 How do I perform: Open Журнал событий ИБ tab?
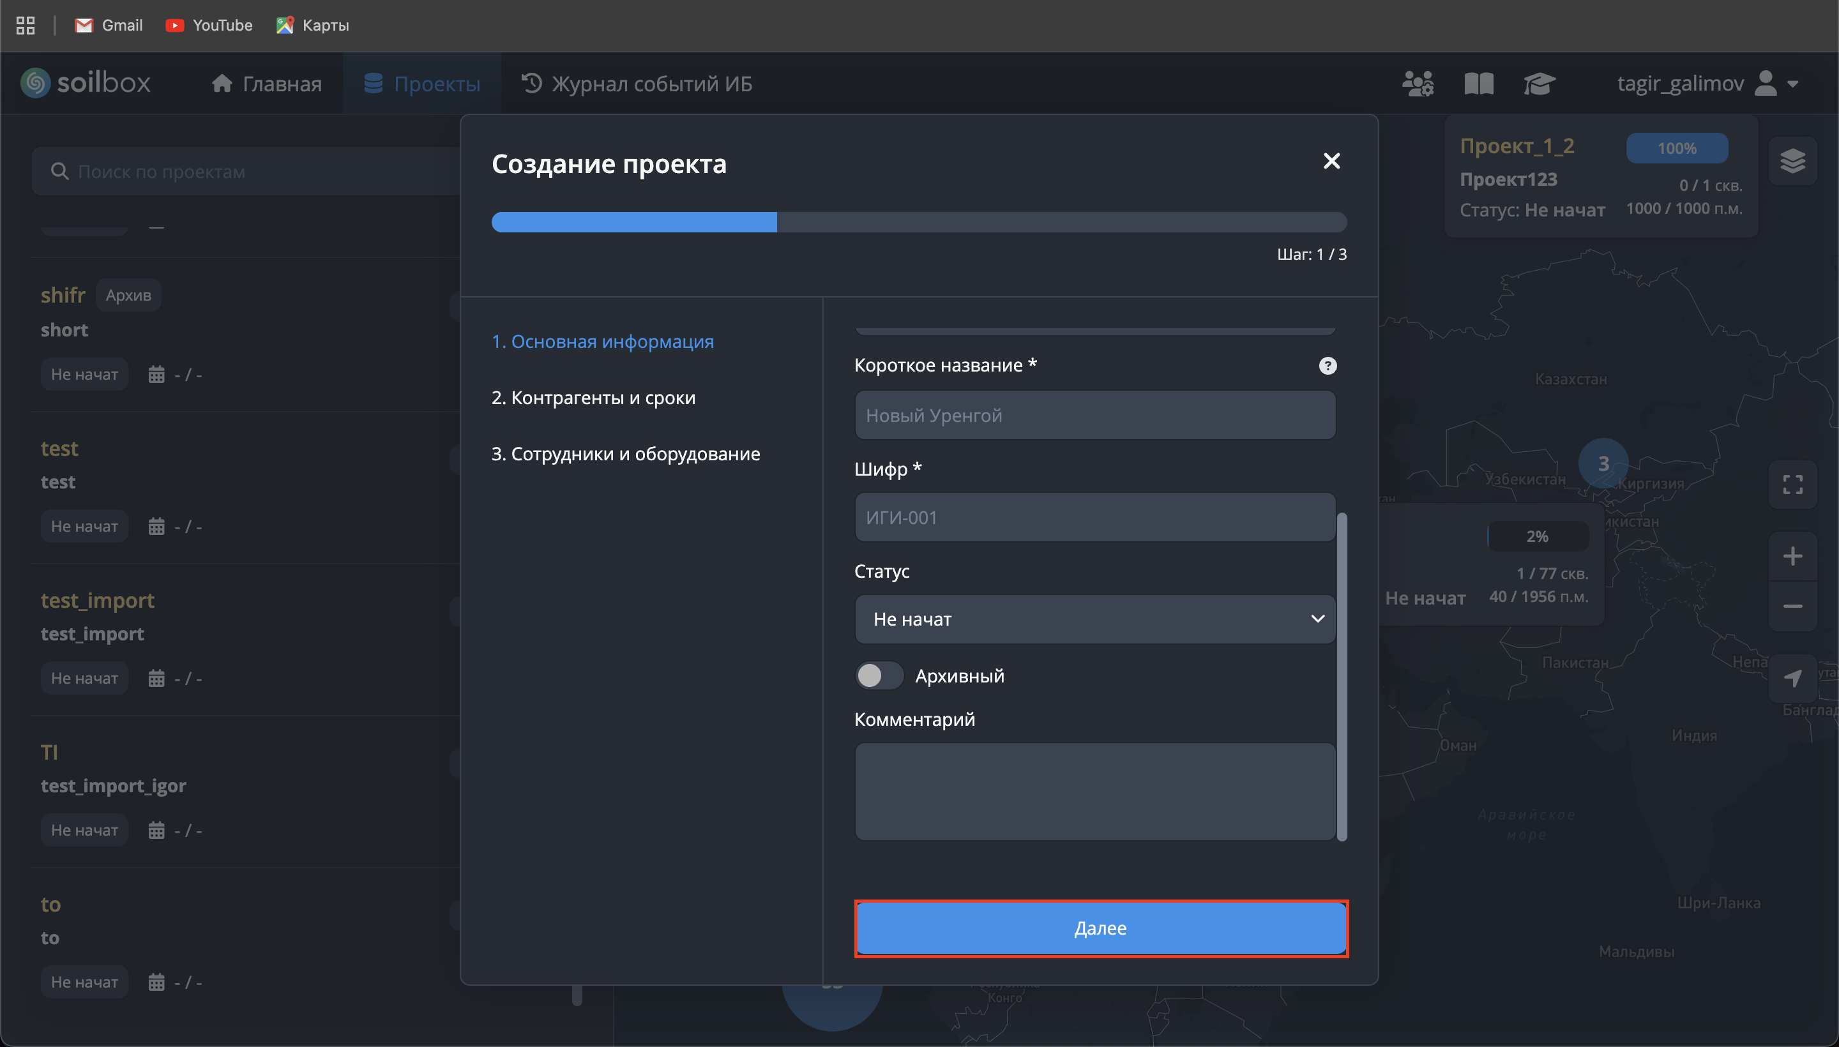pos(637,84)
